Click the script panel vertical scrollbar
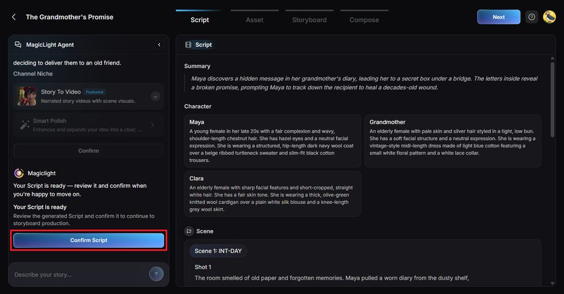This screenshot has width=564, height=294. tap(552, 100)
